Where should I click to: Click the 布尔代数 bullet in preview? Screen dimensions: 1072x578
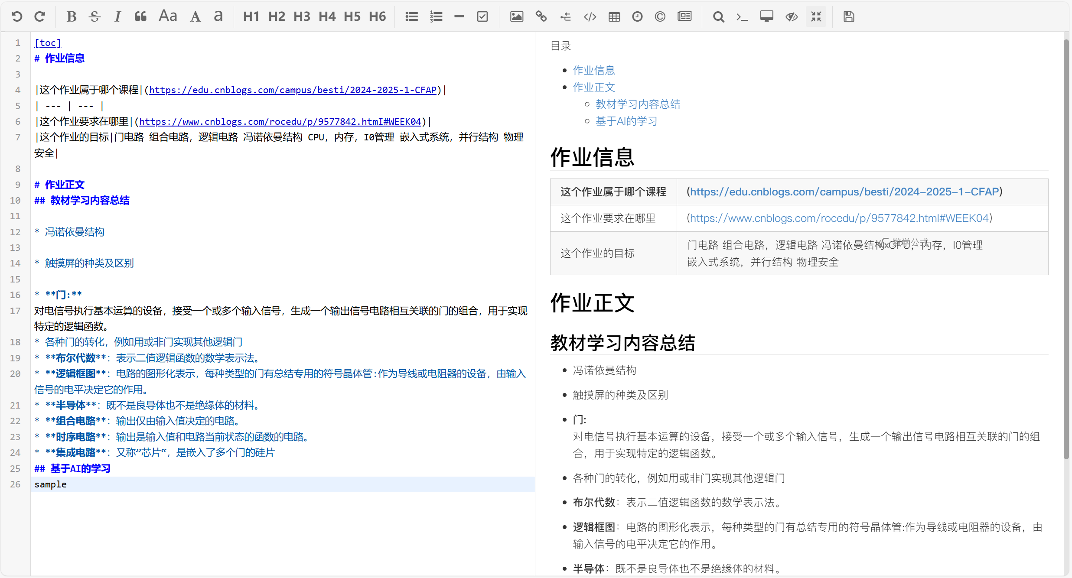pos(677,503)
